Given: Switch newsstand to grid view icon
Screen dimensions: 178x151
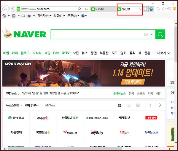Looking at the screenshot, I should (x=120, y=105).
